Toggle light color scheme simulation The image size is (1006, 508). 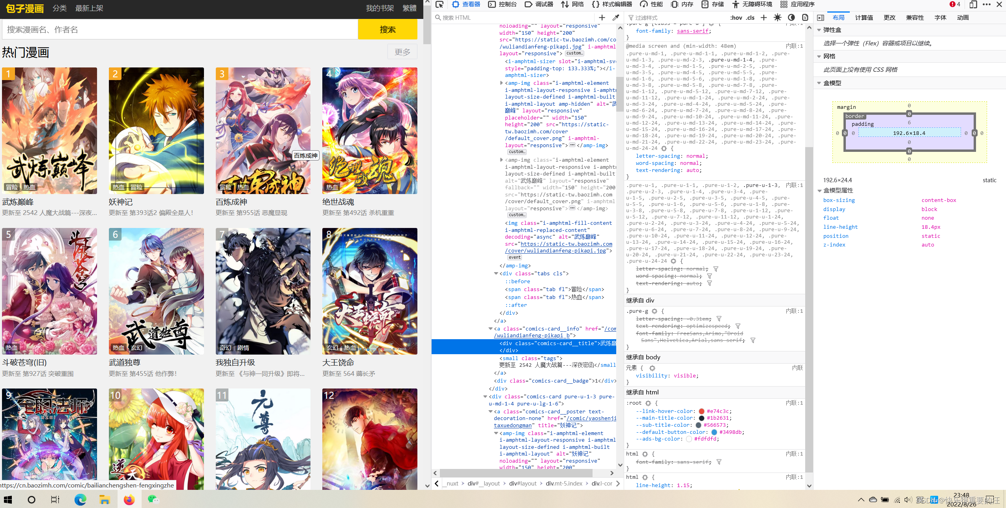[x=777, y=17]
